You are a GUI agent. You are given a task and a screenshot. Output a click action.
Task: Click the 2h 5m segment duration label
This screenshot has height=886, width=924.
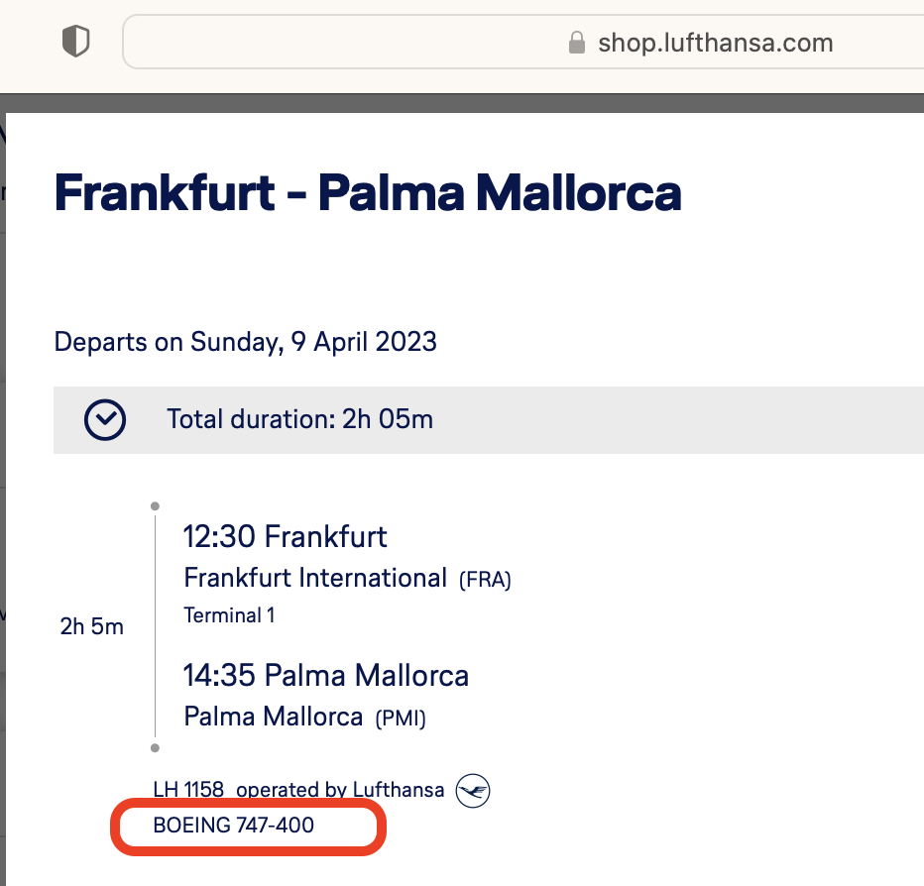[92, 626]
